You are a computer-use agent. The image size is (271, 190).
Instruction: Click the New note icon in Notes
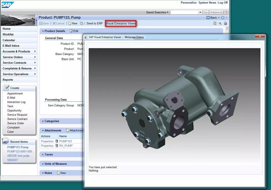coord(59,173)
